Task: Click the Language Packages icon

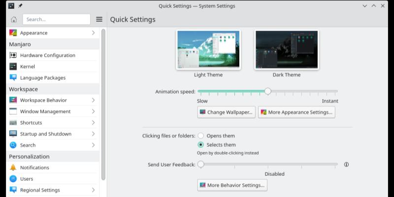Action: coord(13,77)
